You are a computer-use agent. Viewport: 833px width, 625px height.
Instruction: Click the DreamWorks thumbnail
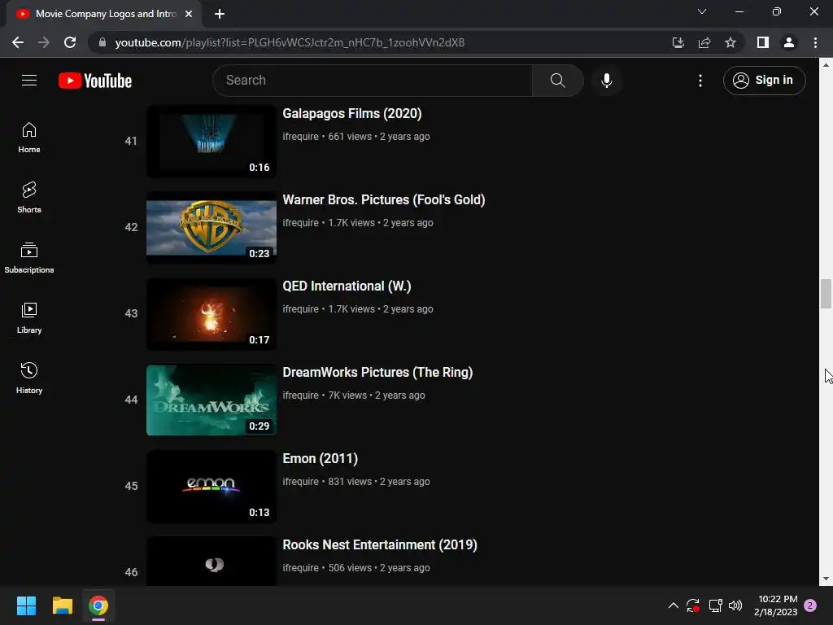coord(212,400)
